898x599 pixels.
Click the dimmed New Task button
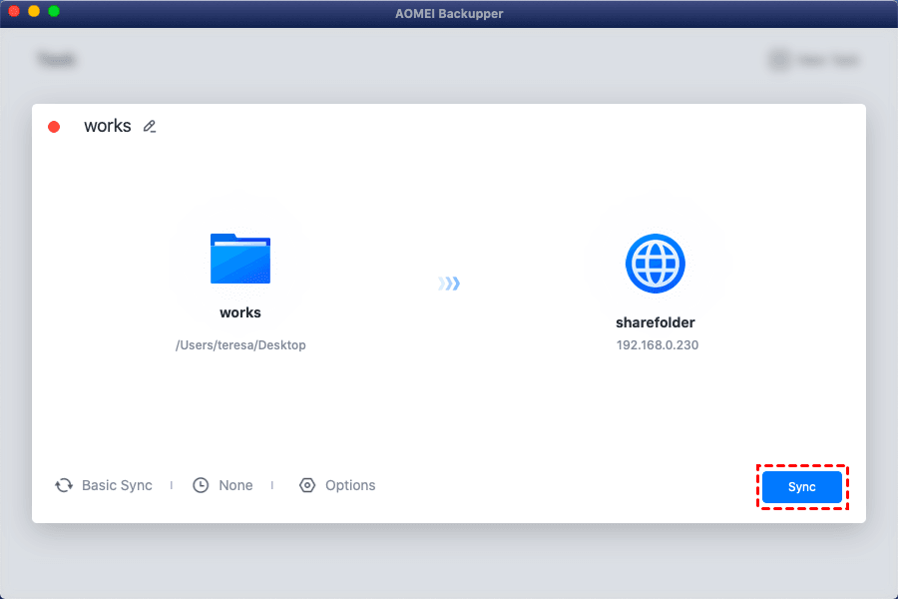tap(813, 60)
